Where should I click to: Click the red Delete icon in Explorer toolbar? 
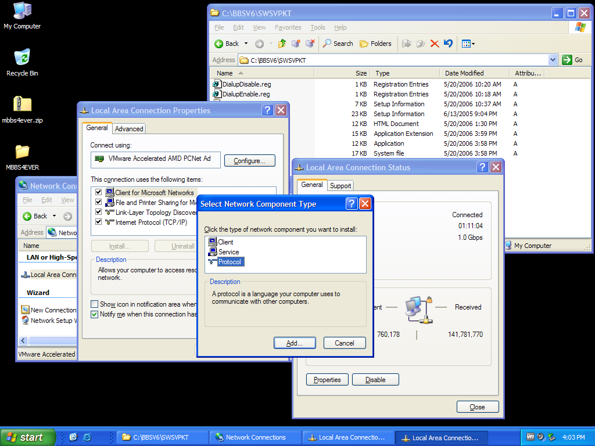tap(434, 44)
